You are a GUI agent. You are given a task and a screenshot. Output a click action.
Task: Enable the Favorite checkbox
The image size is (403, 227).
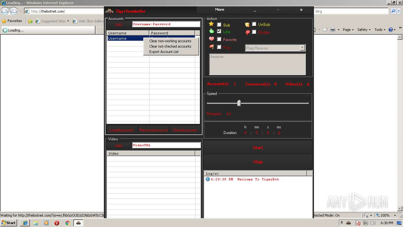coord(219,39)
